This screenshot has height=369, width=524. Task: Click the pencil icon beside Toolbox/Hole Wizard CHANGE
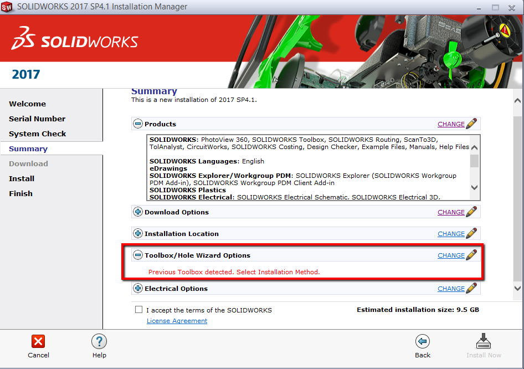pyautogui.click(x=471, y=255)
